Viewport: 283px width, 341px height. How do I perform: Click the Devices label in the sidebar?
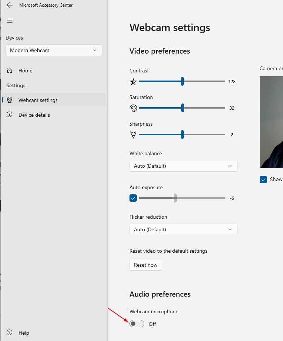click(14, 38)
